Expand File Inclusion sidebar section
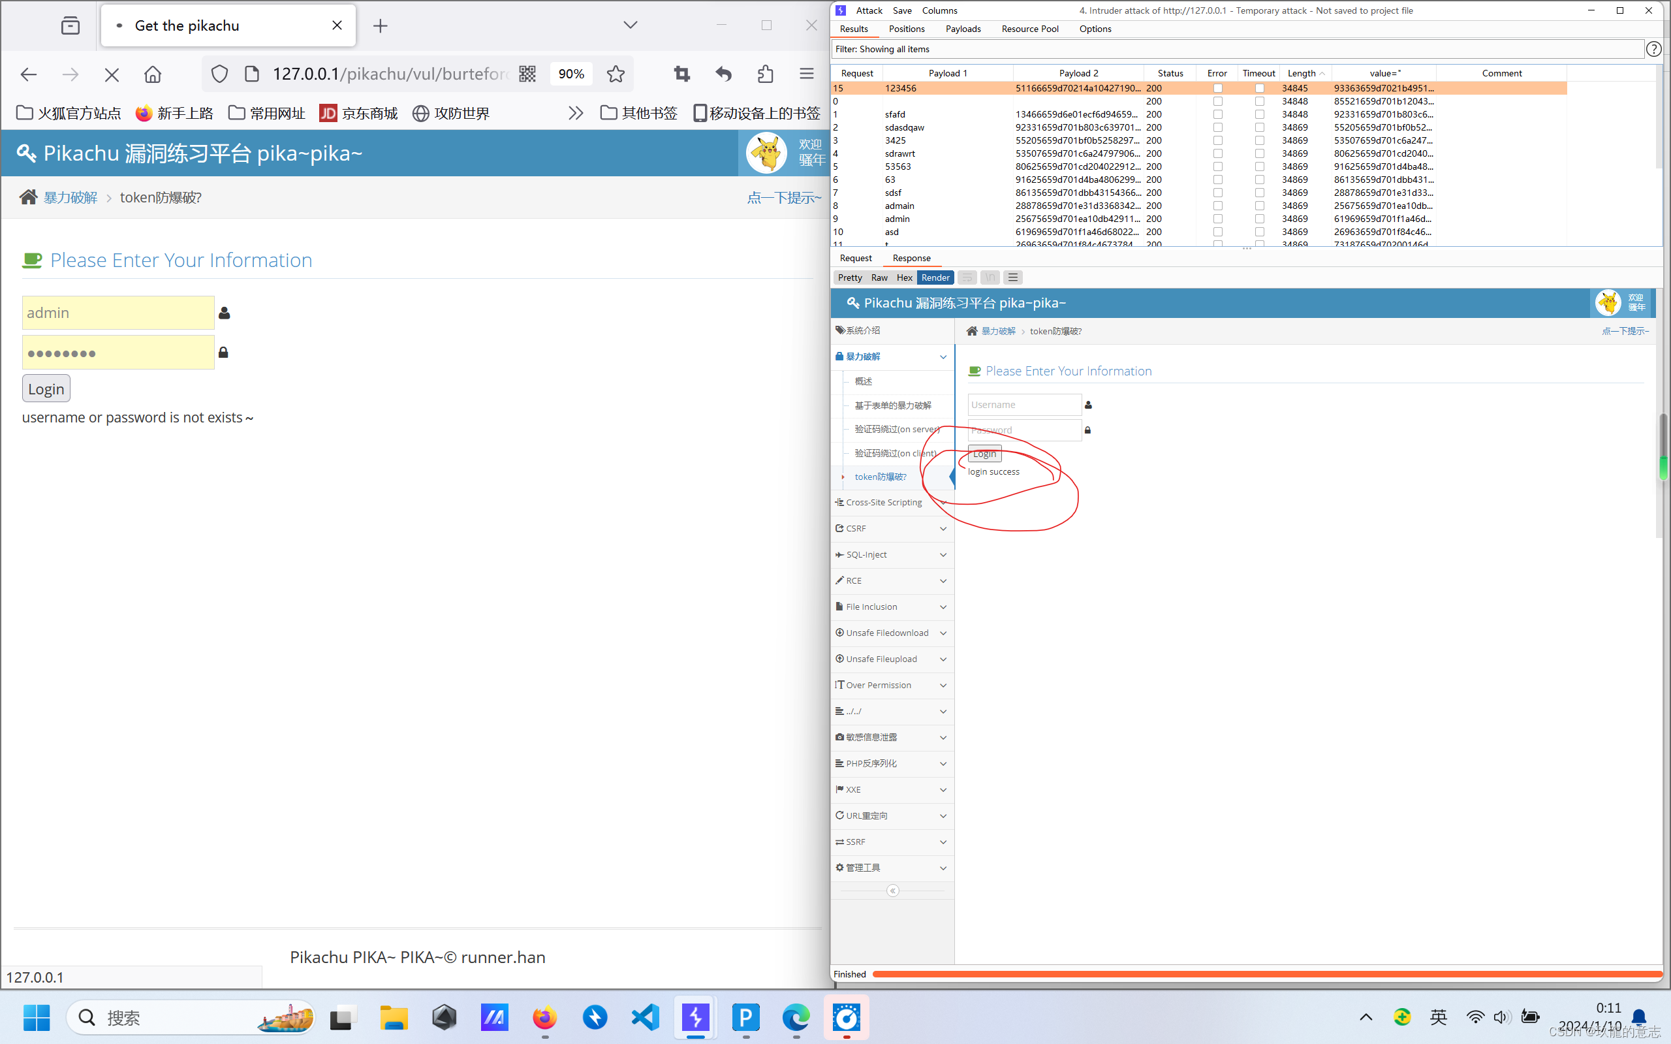The image size is (1671, 1044). coord(892,607)
